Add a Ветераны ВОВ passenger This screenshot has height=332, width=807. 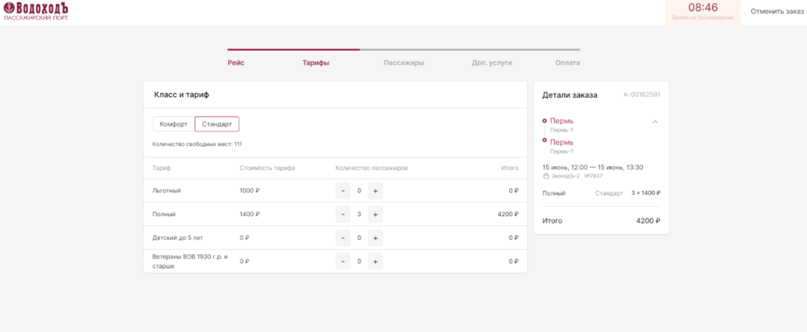[375, 261]
